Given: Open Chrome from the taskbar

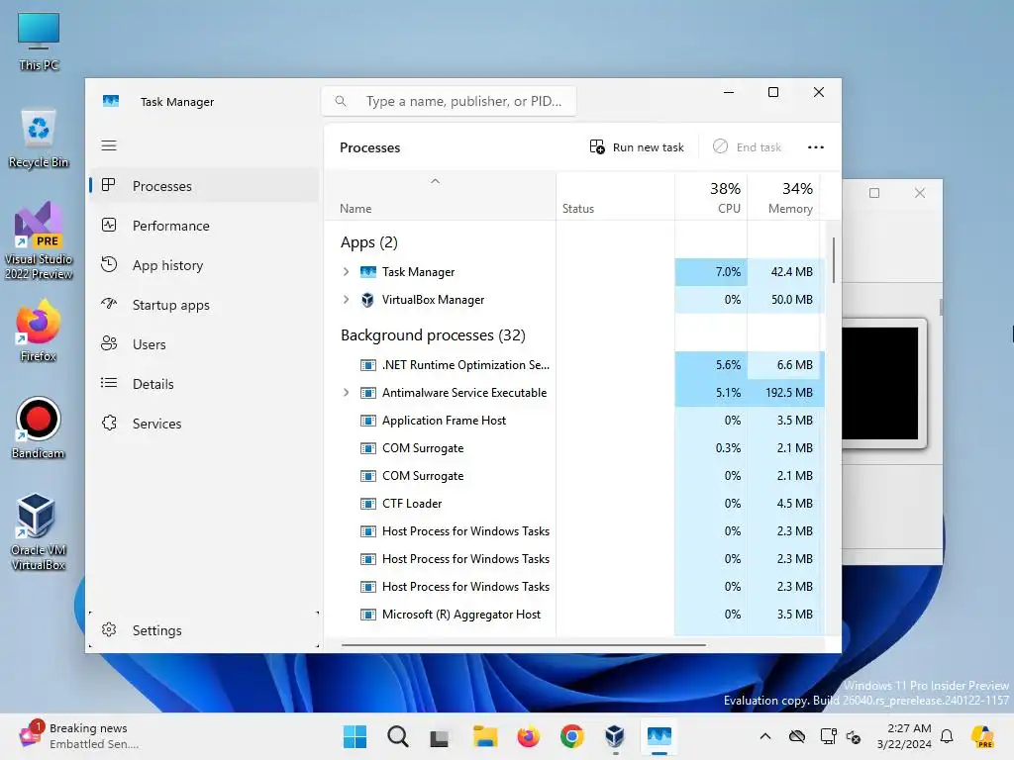Looking at the screenshot, I should (x=571, y=736).
